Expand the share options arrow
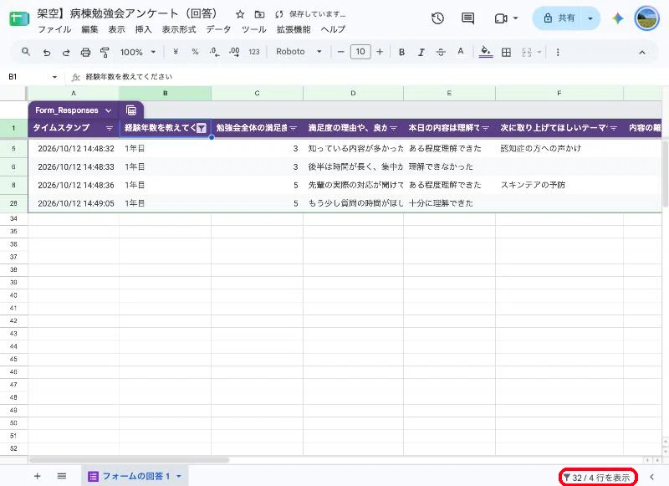This screenshot has width=669, height=486. (590, 18)
